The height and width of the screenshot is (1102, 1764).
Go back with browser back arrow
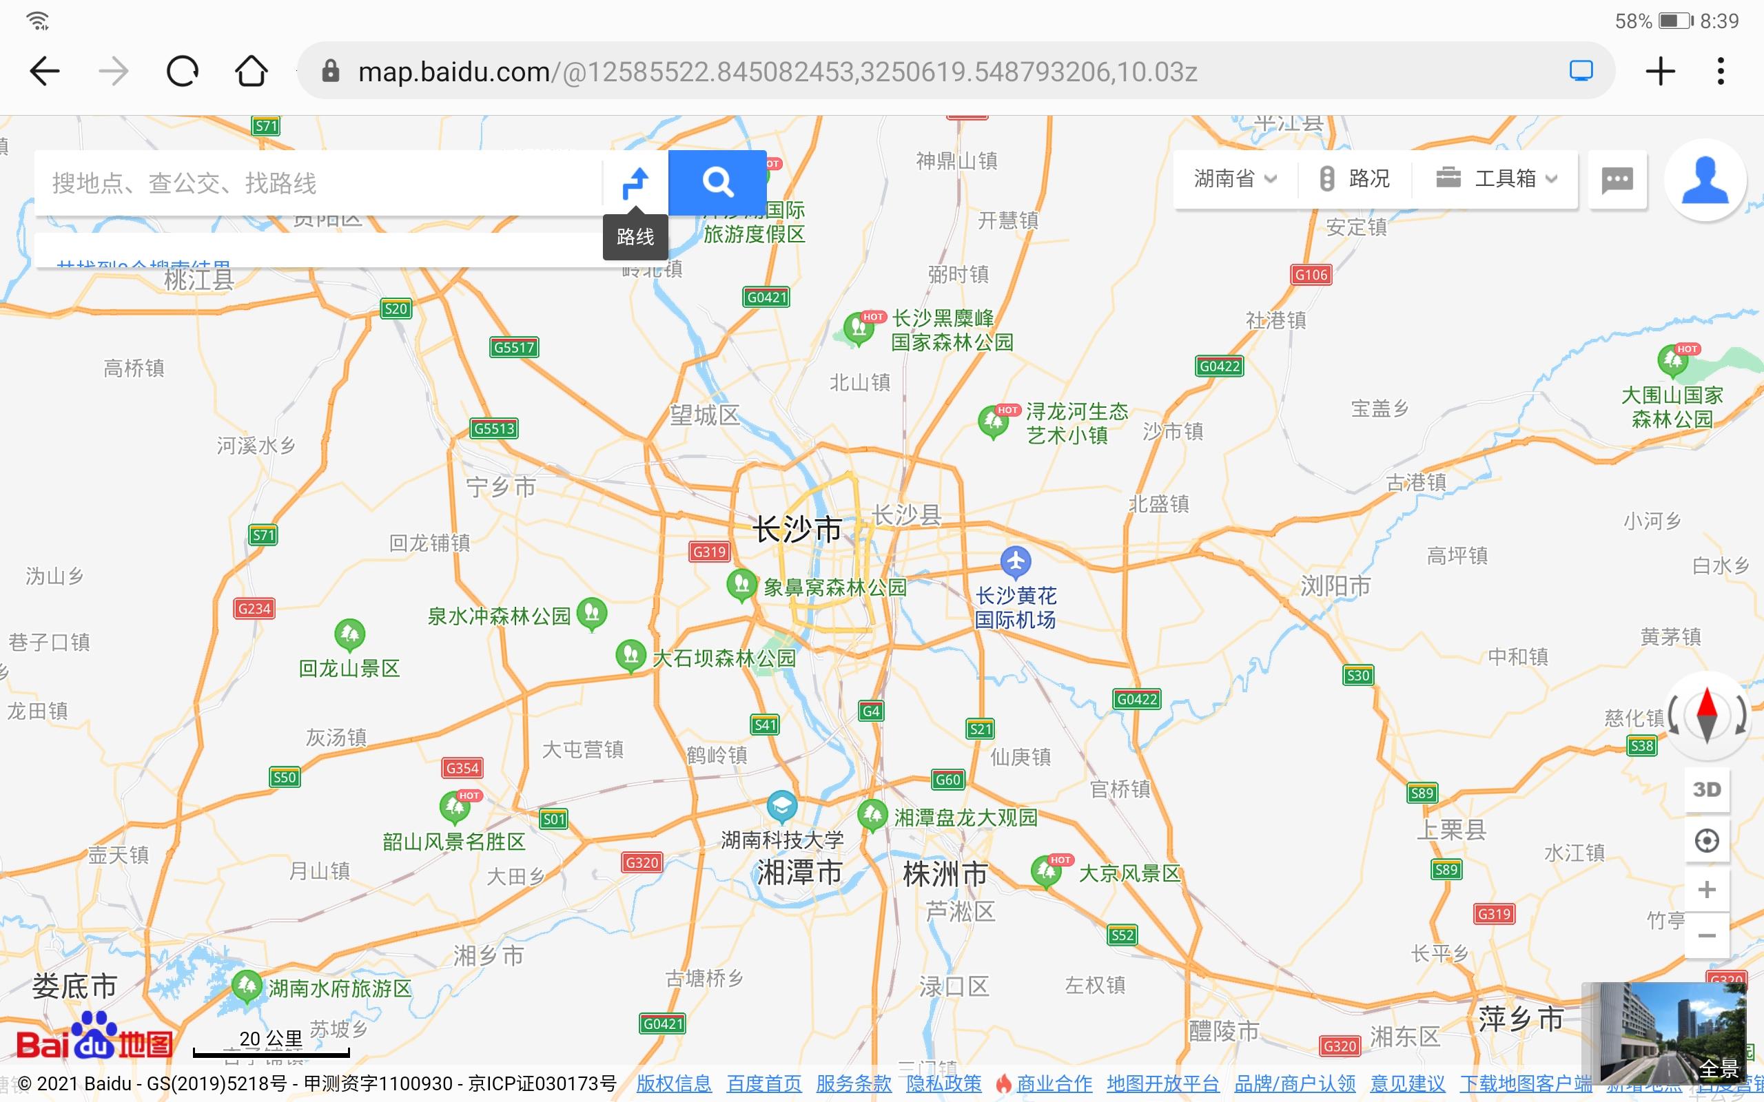pyautogui.click(x=43, y=72)
